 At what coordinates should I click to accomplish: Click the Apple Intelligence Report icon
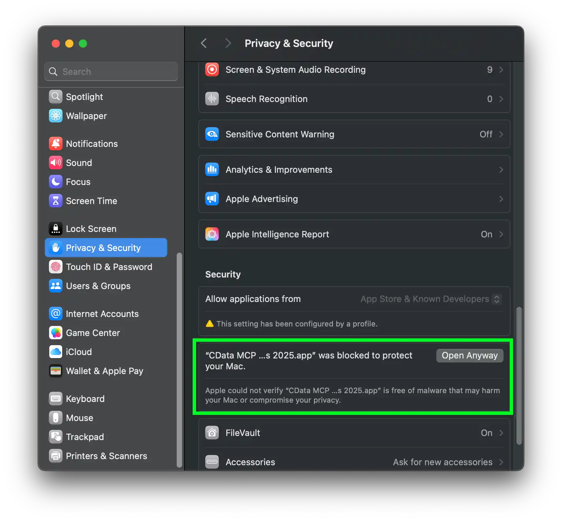pos(212,234)
